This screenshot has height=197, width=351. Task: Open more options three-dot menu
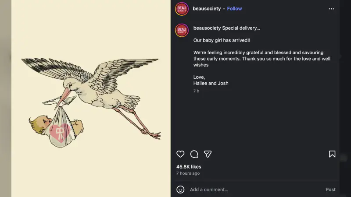332,9
